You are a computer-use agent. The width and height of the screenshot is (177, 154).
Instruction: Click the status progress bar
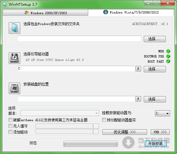coord(91,144)
